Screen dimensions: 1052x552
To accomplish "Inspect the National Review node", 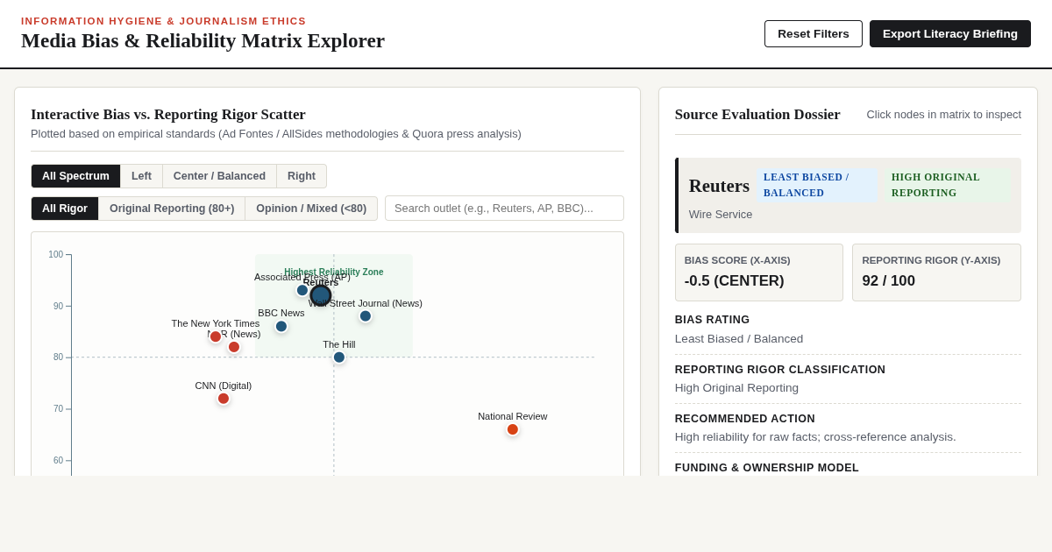I will 513,429.
